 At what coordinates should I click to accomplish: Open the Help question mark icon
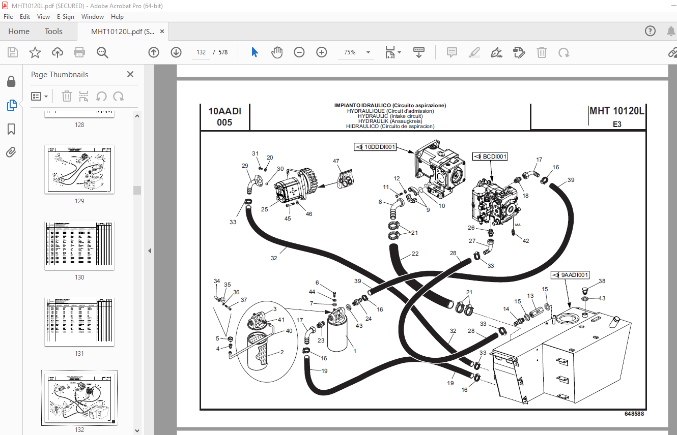(x=651, y=32)
